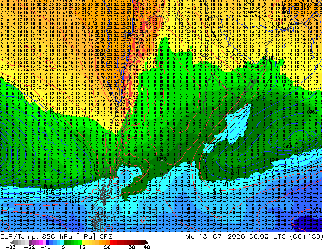Click the '48' legend label
This screenshot has width=323, height=249.
pos(147,247)
